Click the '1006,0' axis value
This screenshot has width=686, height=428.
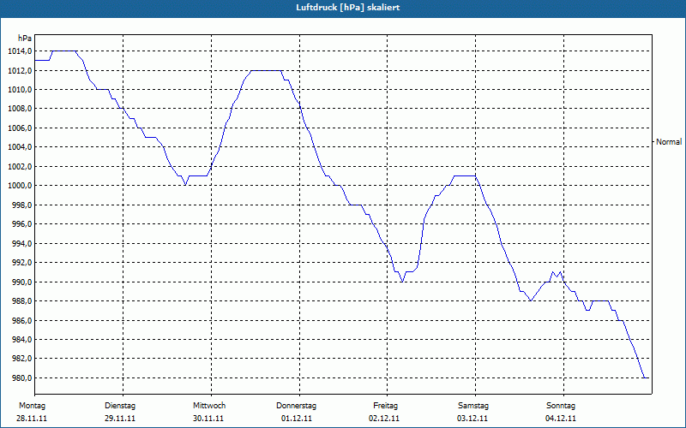pyautogui.click(x=20, y=128)
